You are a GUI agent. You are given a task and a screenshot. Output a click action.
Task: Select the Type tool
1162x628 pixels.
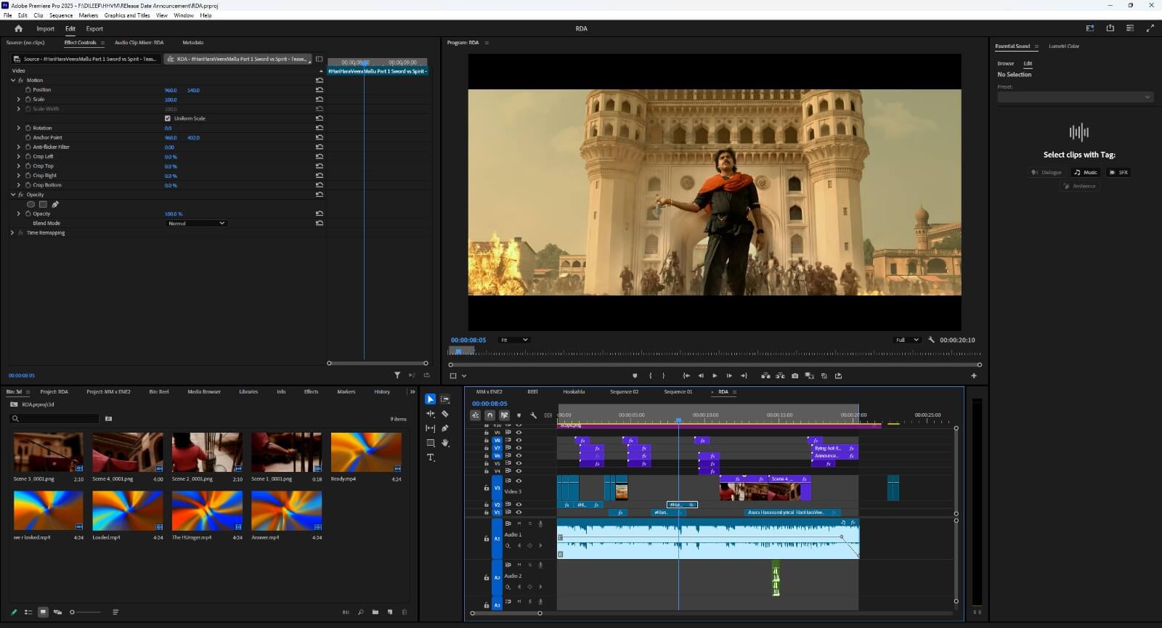coord(431,457)
